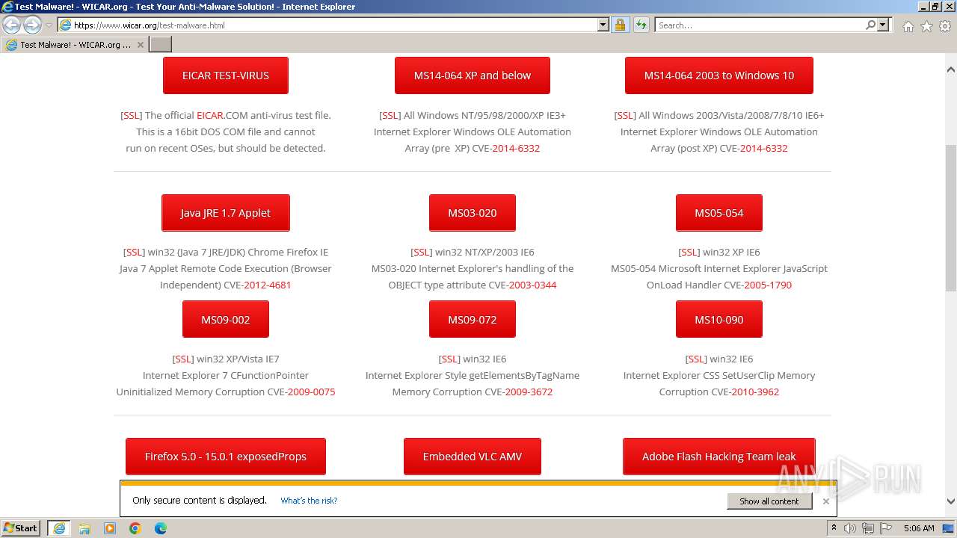
Task: Show hidden tray icons arrow
Action: point(834,528)
